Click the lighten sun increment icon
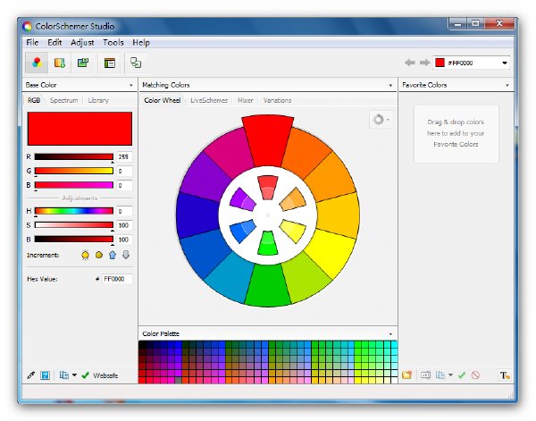Image resolution: width=536 pixels, height=421 pixels. [85, 255]
